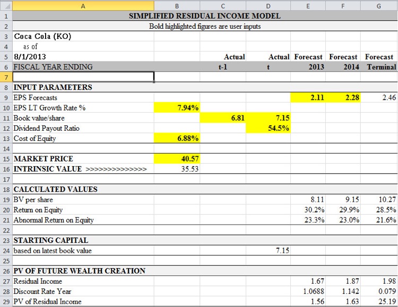Click row 16 header

coord(6,169)
